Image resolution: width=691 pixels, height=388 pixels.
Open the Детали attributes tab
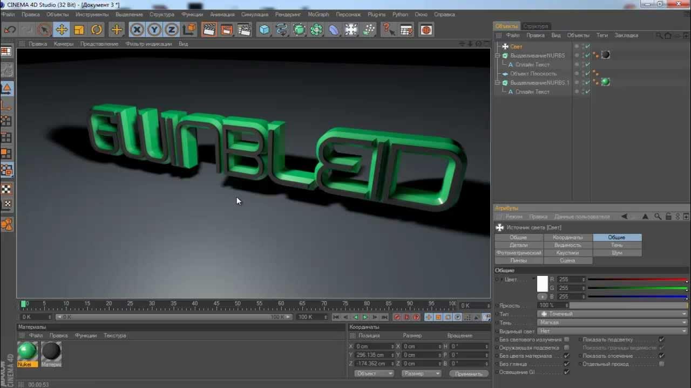[x=519, y=245]
